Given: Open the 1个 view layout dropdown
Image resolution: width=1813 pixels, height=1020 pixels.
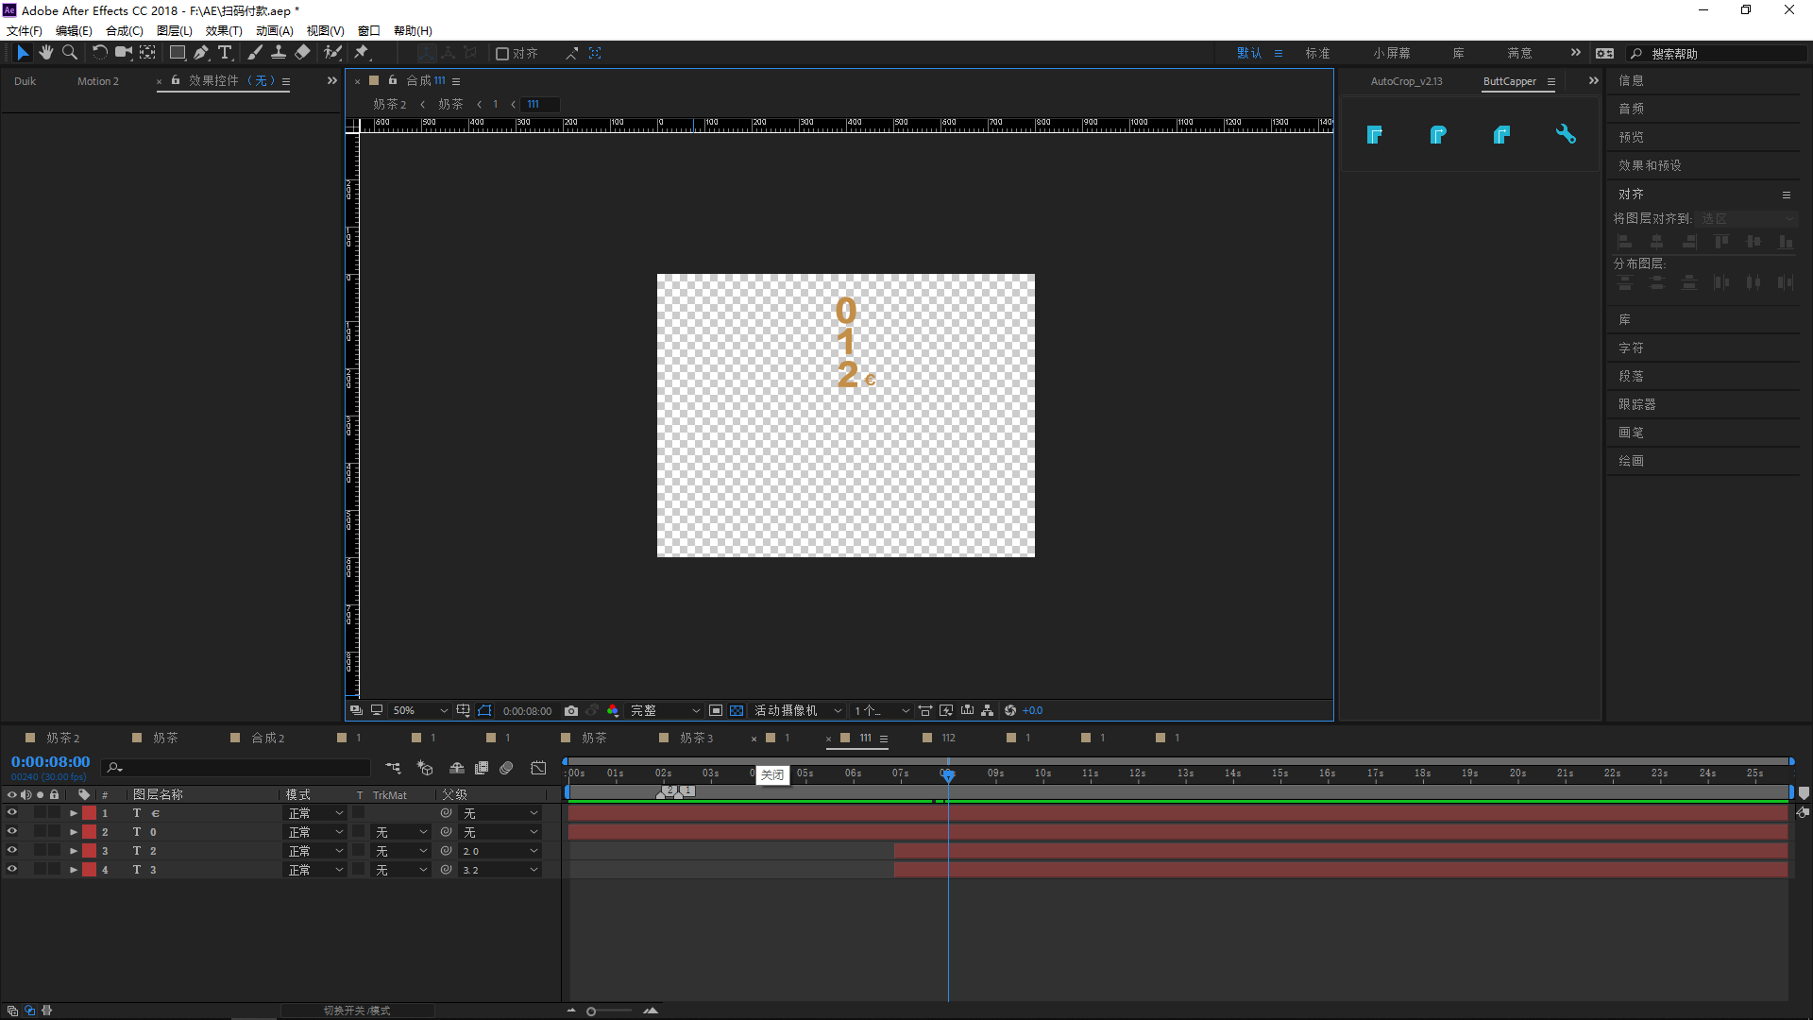Looking at the screenshot, I should (881, 710).
